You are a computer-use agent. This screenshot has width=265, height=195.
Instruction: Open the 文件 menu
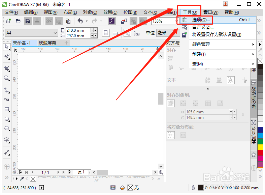[x=11, y=12]
